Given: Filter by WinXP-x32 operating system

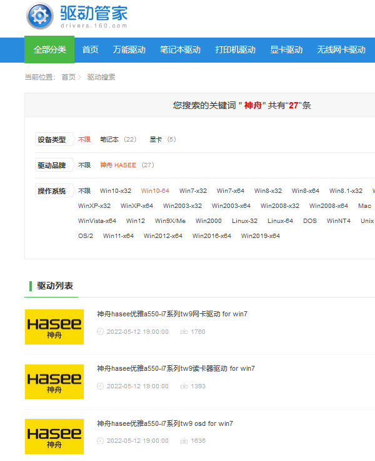Looking at the screenshot, I should [x=94, y=206].
